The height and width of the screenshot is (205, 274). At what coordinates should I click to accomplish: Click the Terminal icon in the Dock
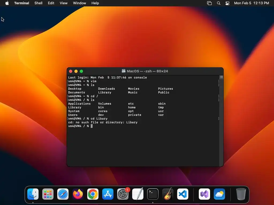(153, 194)
